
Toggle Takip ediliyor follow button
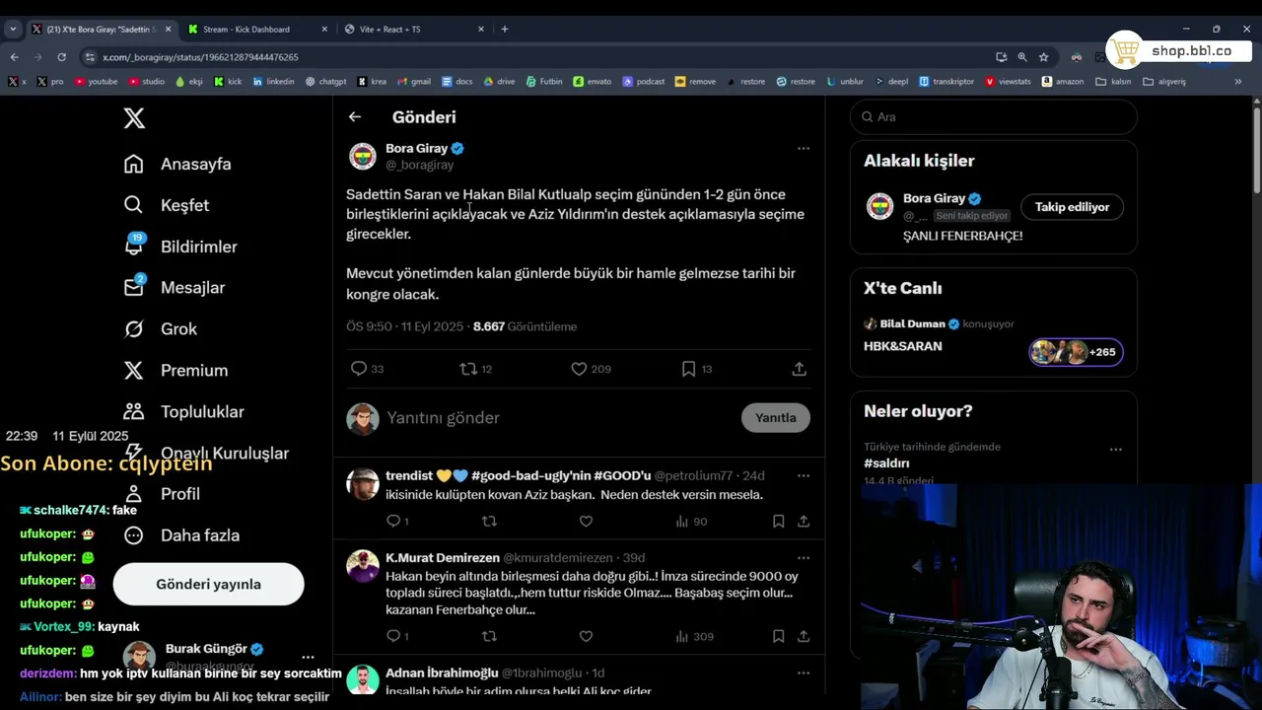tap(1072, 207)
